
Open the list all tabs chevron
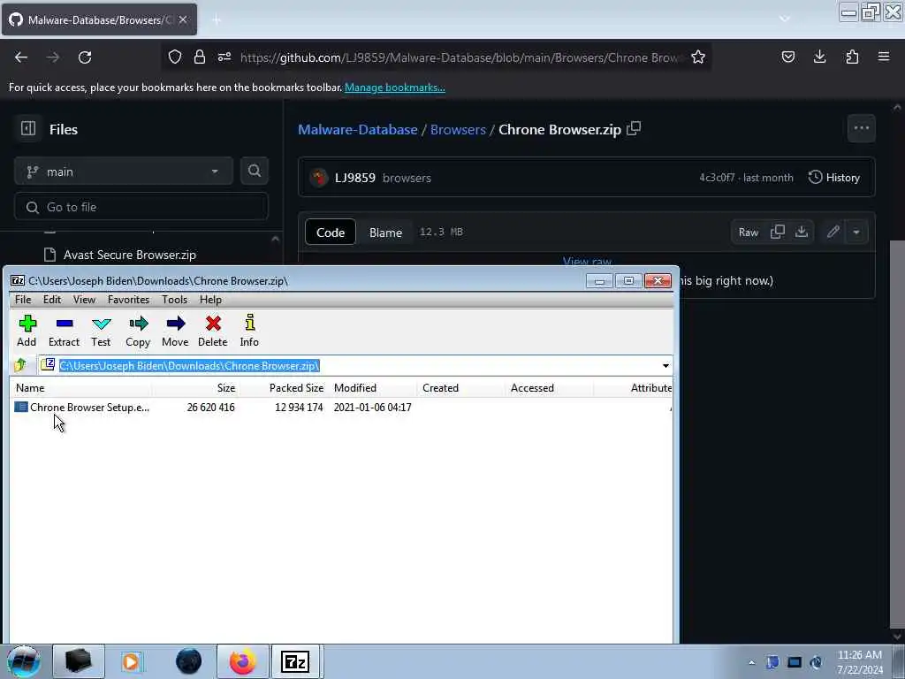[785, 19]
